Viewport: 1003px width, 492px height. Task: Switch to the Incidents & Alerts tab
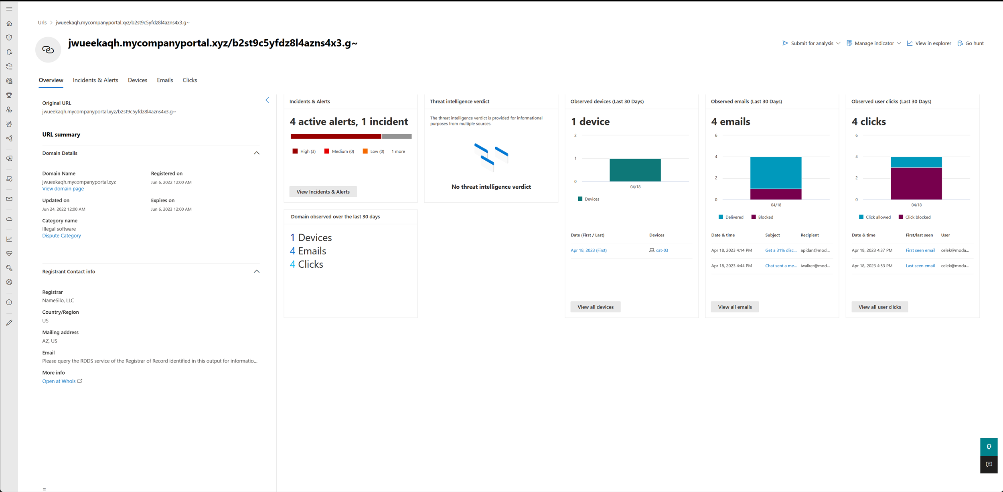click(x=95, y=80)
